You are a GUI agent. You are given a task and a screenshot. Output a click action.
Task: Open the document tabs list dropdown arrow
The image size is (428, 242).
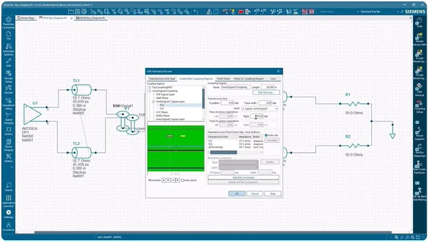click(410, 18)
